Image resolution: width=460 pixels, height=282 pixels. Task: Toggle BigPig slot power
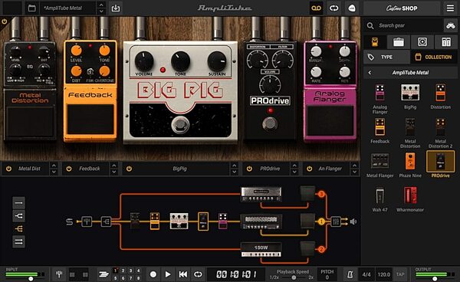(129, 169)
